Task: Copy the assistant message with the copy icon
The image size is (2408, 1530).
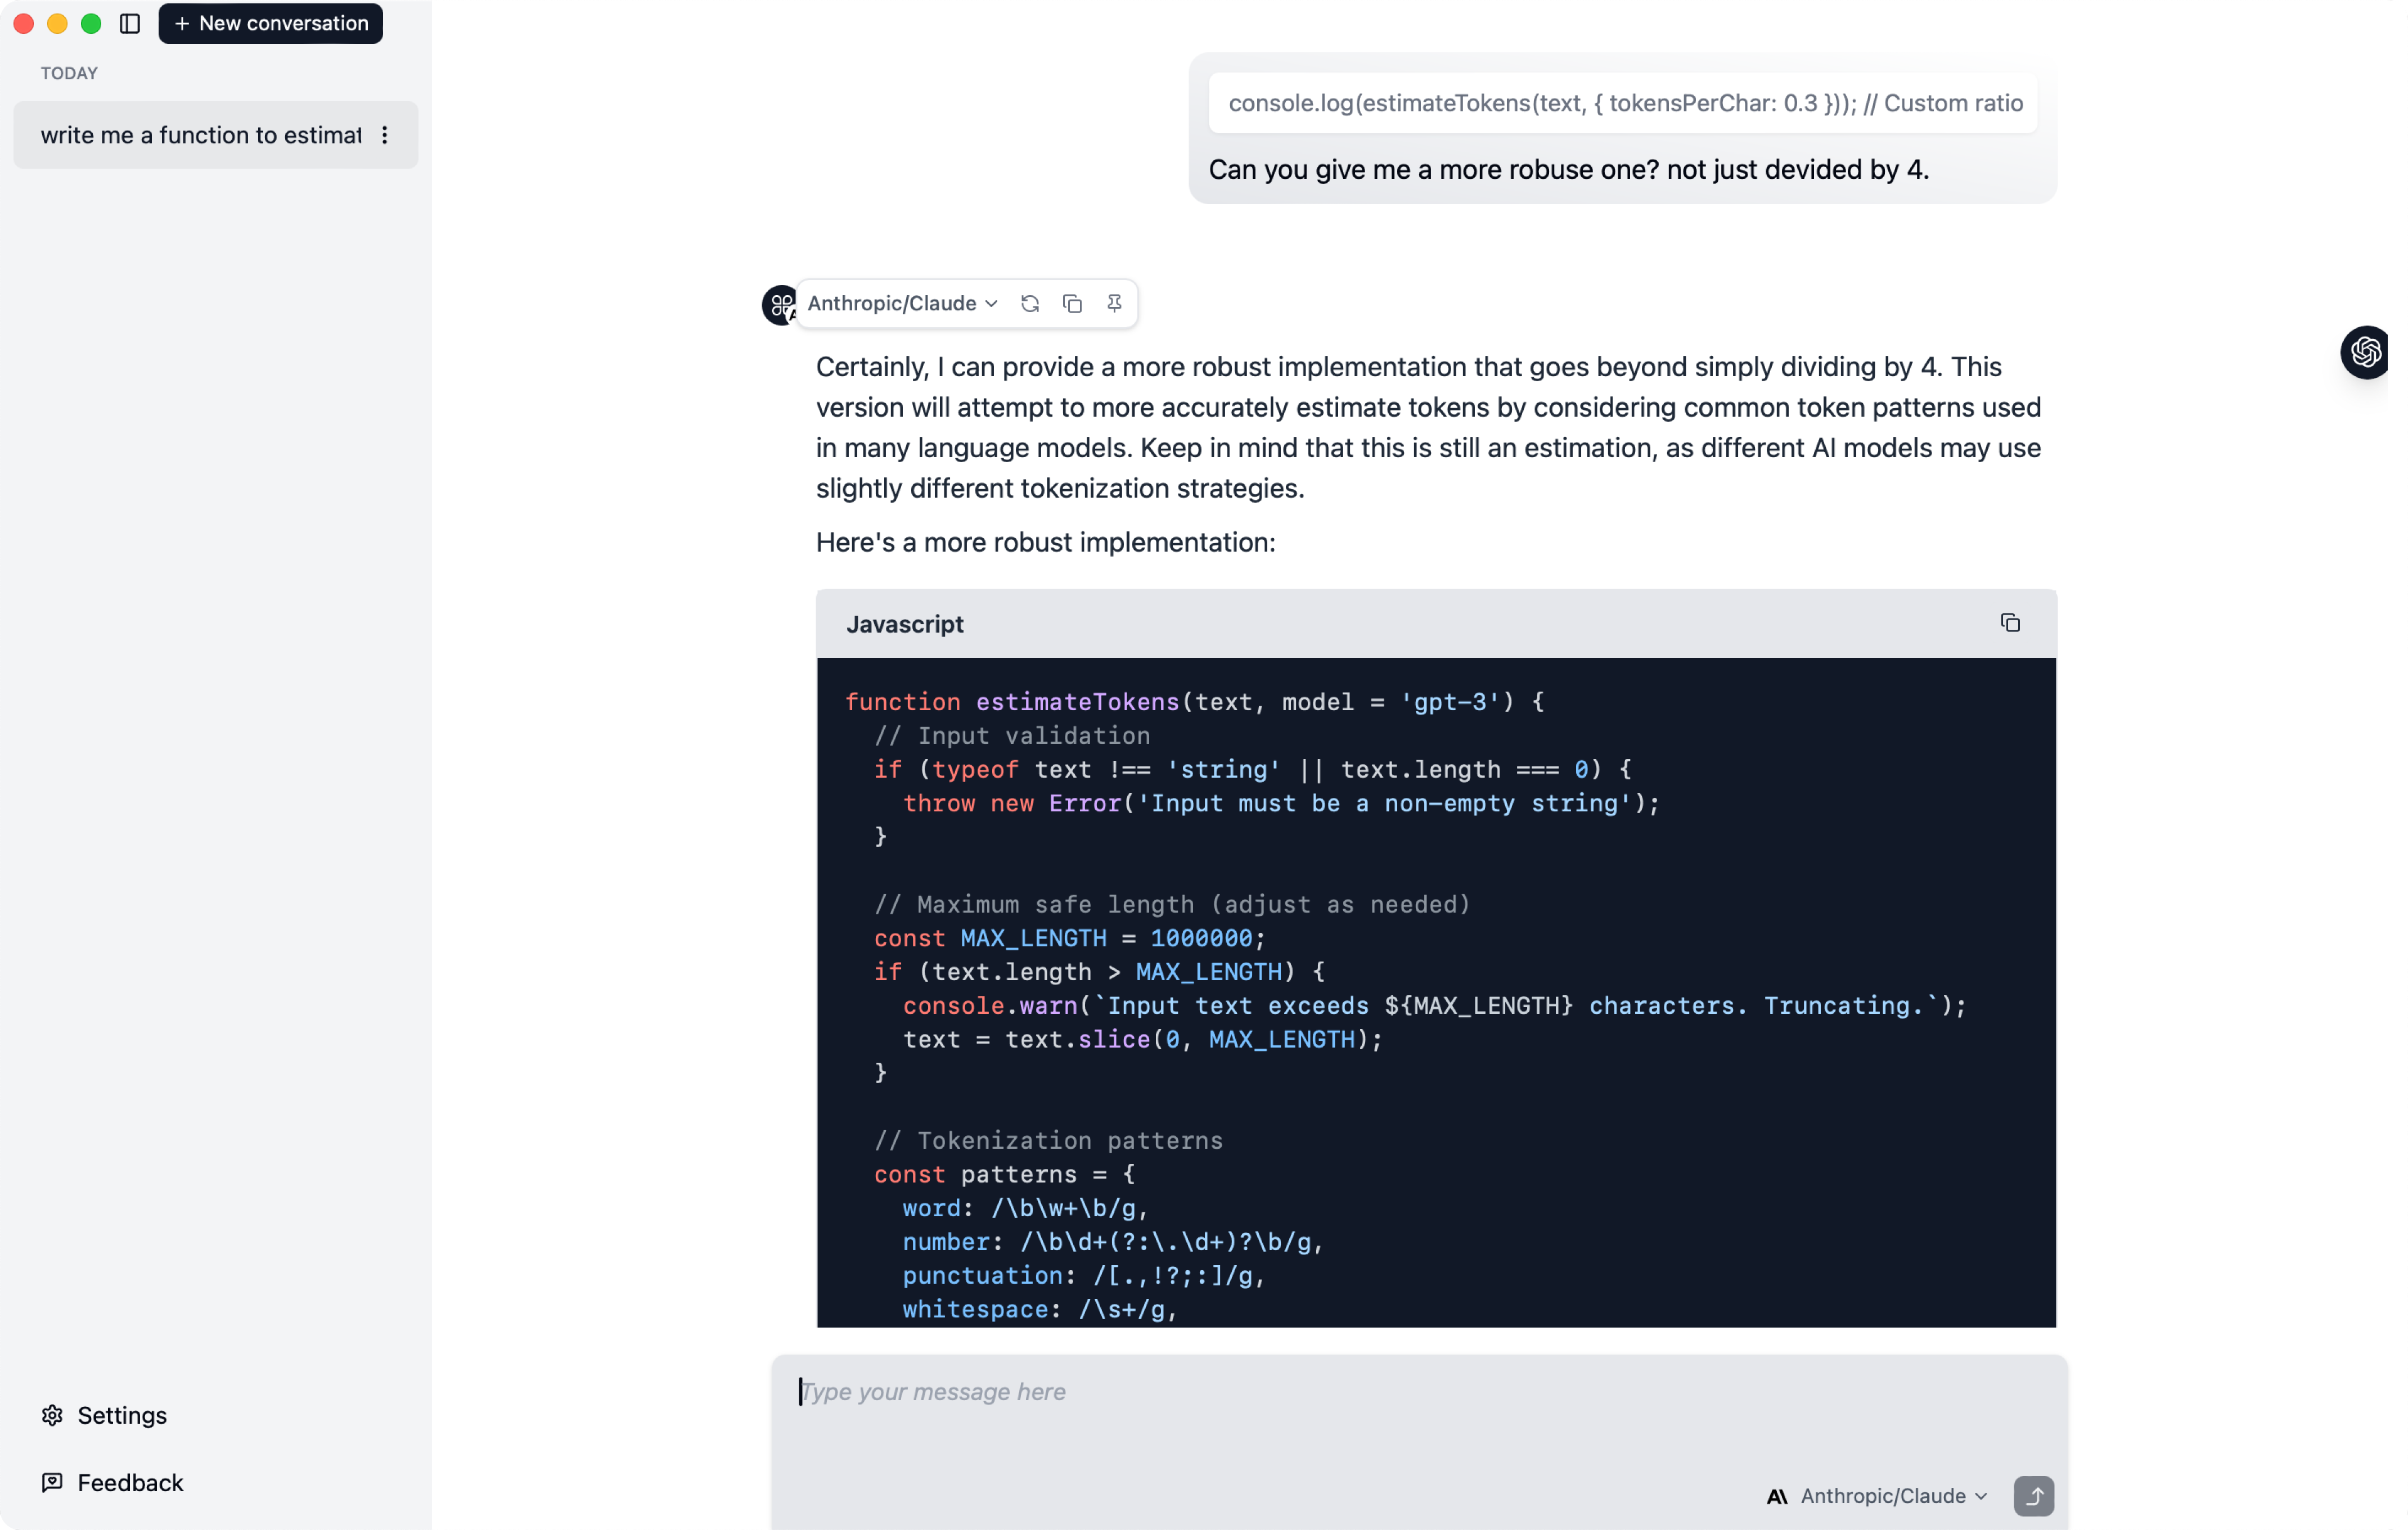Action: (1072, 303)
